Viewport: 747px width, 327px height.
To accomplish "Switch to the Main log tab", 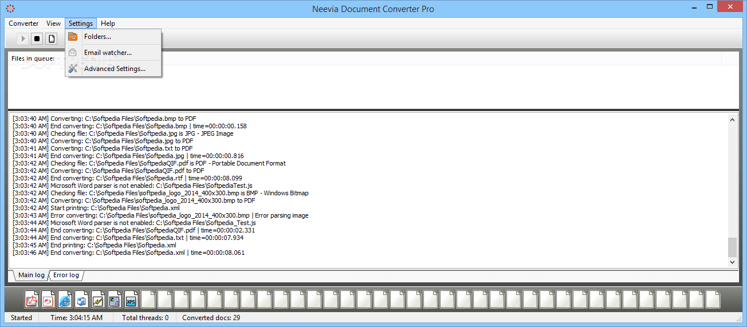I will tap(30, 275).
